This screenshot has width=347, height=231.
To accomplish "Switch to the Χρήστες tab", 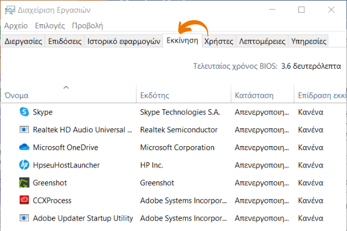I will pos(219,41).
